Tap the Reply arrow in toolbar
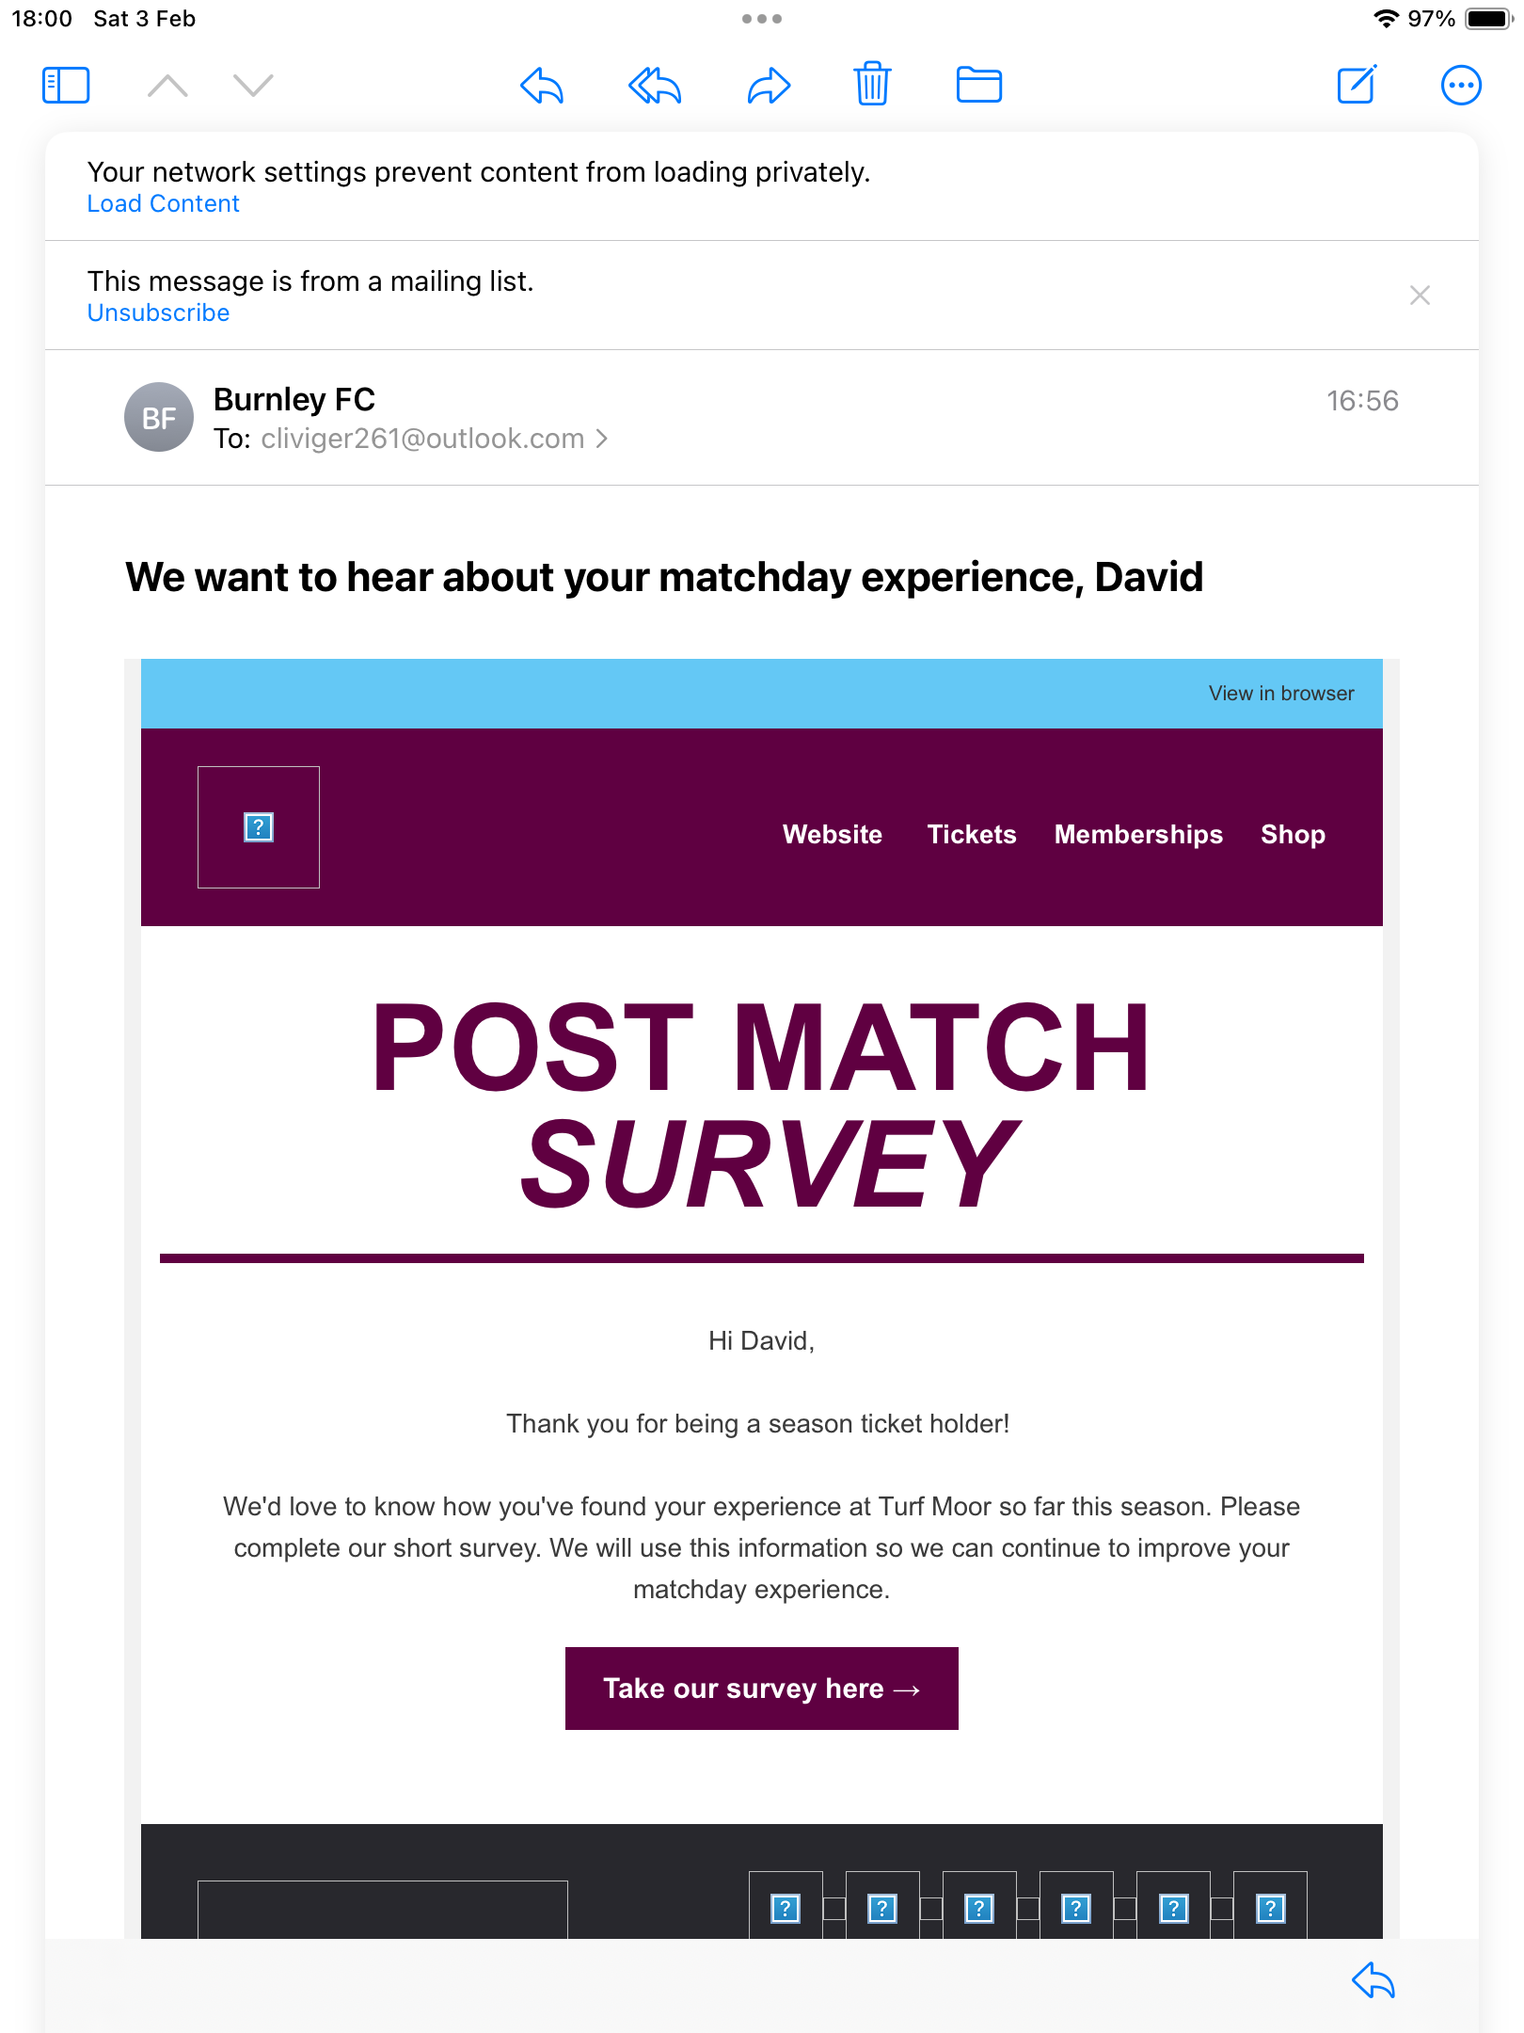This screenshot has height=2033, width=1524. pyautogui.click(x=542, y=86)
